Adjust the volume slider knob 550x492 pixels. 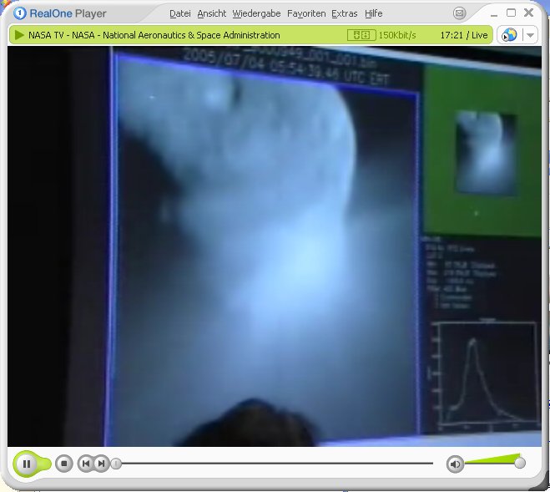coord(519,463)
